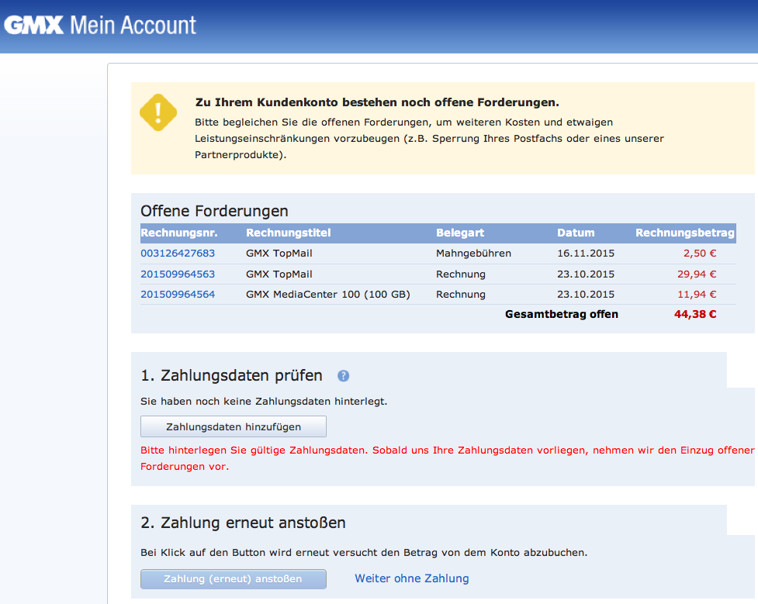Click the yellow warning exclamation icon
The height and width of the screenshot is (604, 758).
click(158, 112)
